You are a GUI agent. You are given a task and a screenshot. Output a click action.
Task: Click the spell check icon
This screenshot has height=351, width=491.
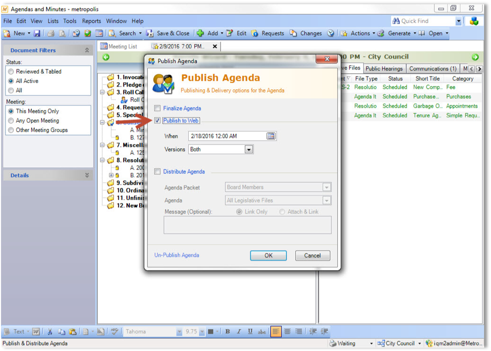click(114, 332)
